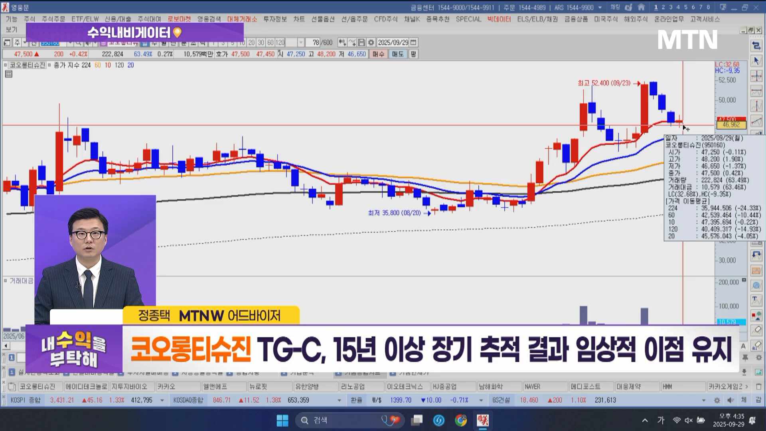Open the 미국주식 menu
766x431 pixels.
pos(606,19)
